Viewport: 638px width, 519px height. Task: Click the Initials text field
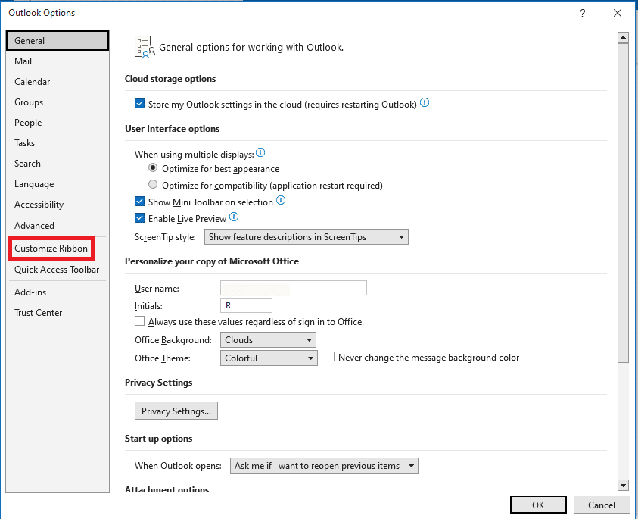point(246,306)
